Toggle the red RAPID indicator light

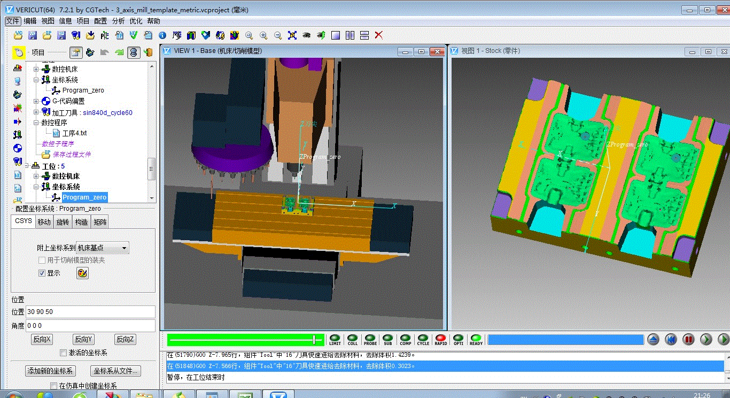coord(441,340)
